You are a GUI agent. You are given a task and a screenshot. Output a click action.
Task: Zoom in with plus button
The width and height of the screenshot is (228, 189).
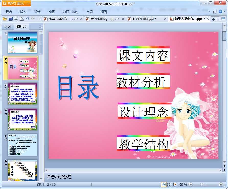point(221,185)
